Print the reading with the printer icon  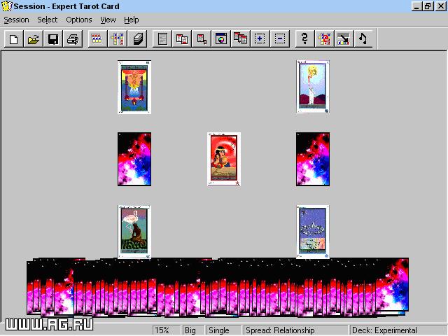(x=72, y=39)
